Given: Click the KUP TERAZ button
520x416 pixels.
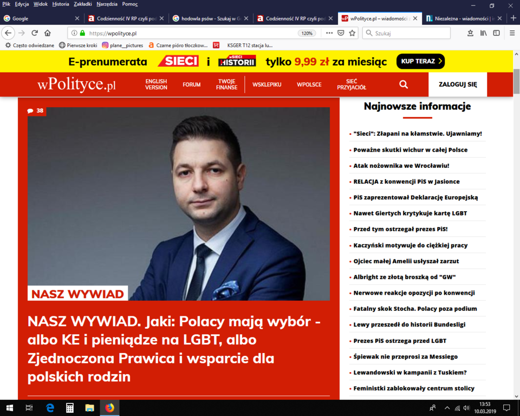Looking at the screenshot, I should coord(420,61).
